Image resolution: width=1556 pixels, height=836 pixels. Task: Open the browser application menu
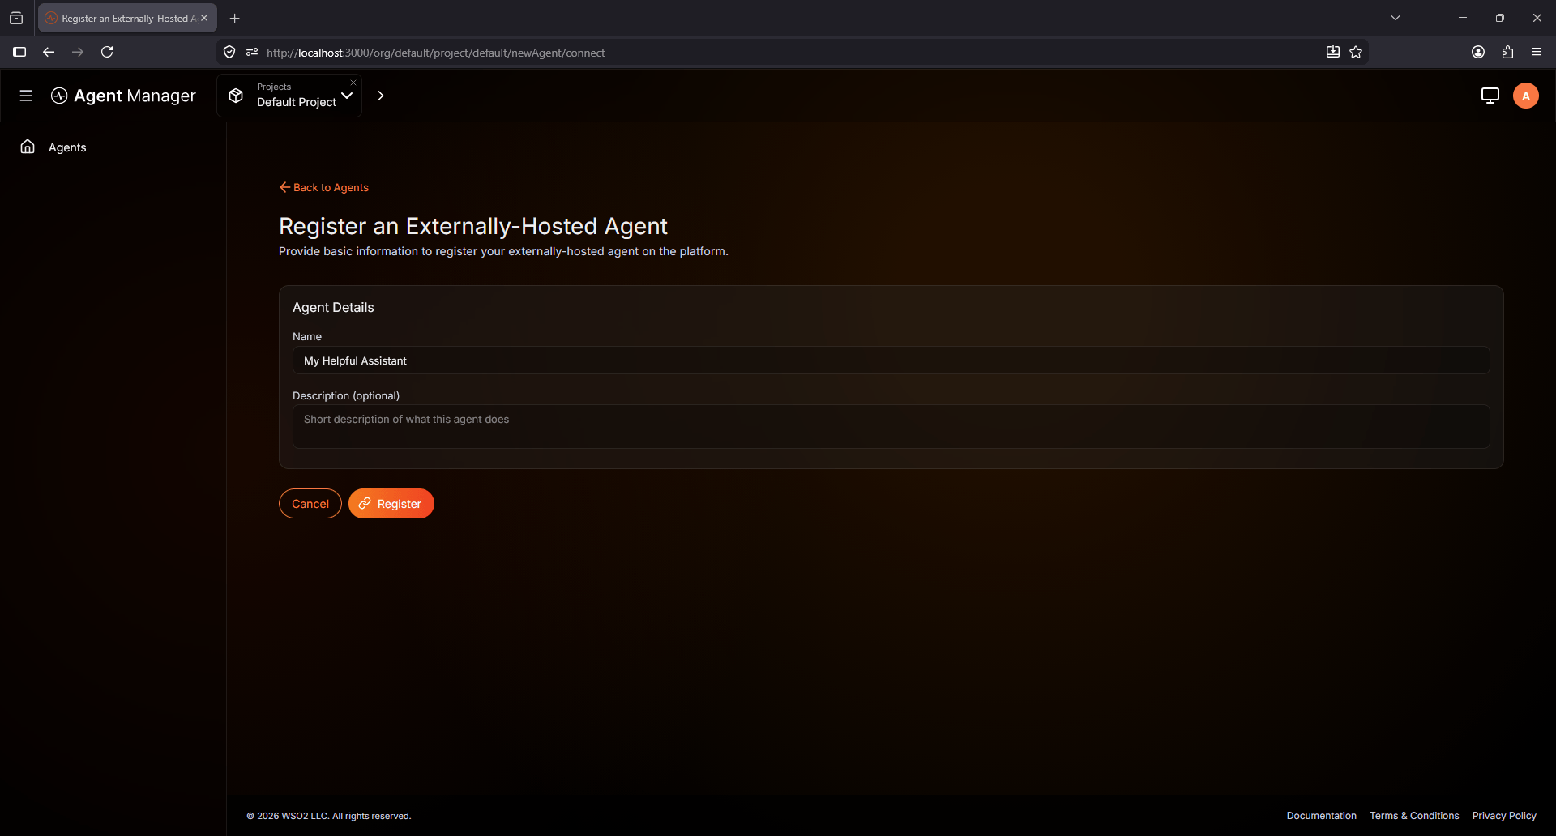(1537, 52)
